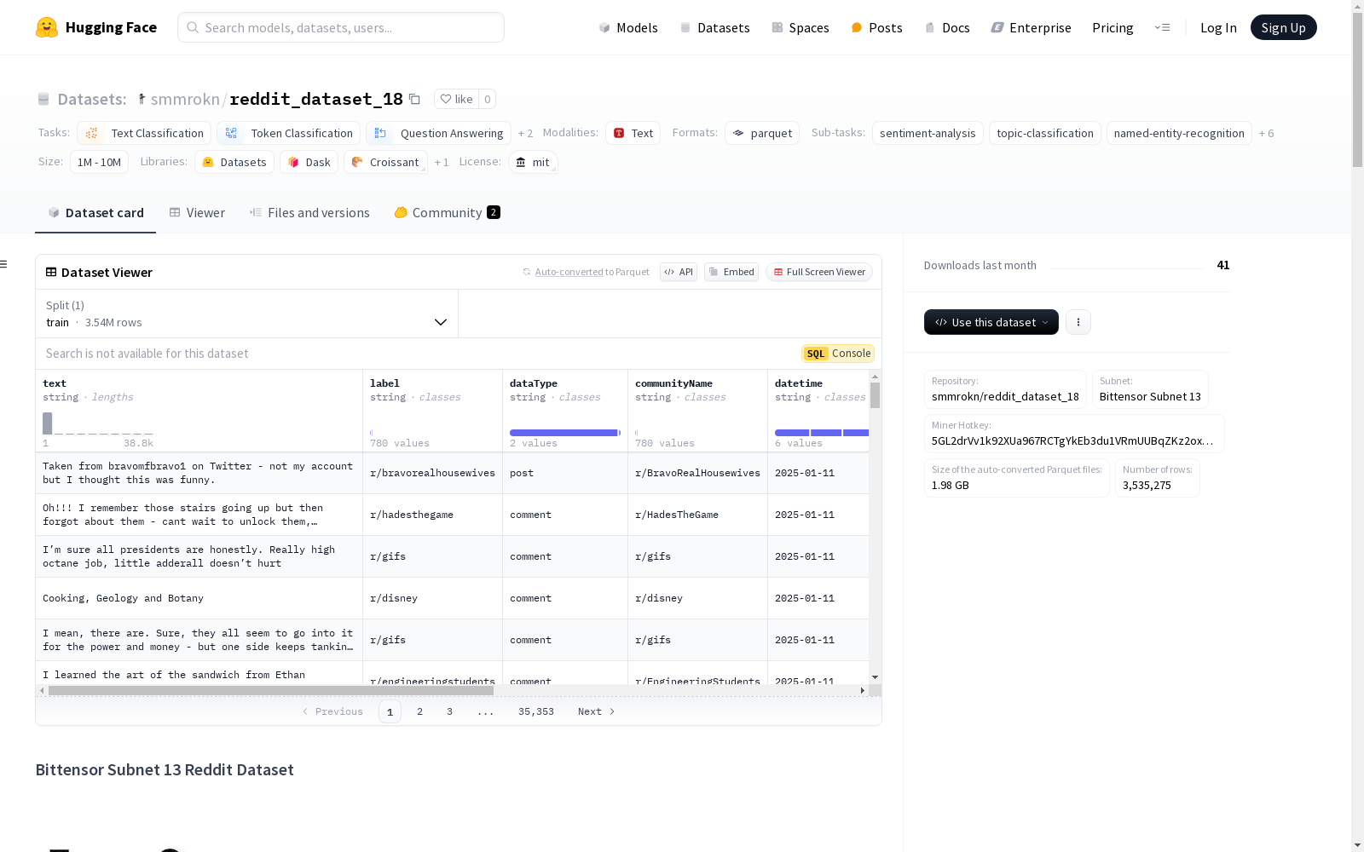Open Full Screen Viewer
The height and width of the screenshot is (852, 1364).
click(819, 272)
